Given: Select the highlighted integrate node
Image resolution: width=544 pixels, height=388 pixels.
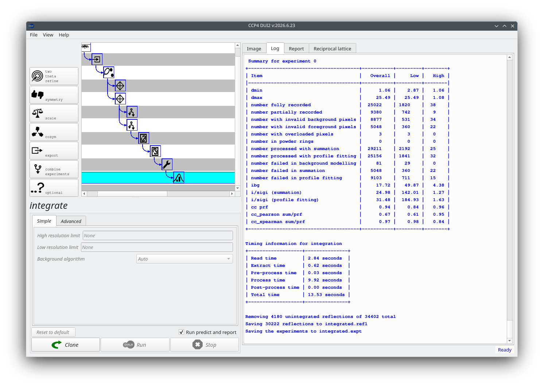Looking at the screenshot, I should tap(179, 177).
